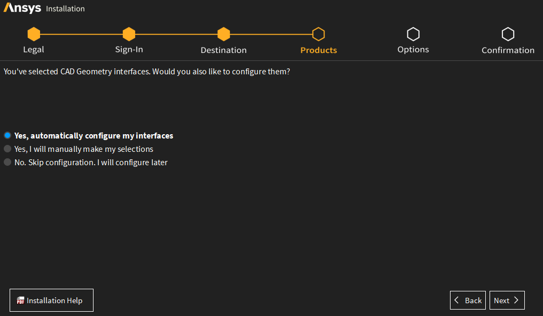Proceed with the Next button
Viewport: 543px width, 316px height.
[x=507, y=300]
